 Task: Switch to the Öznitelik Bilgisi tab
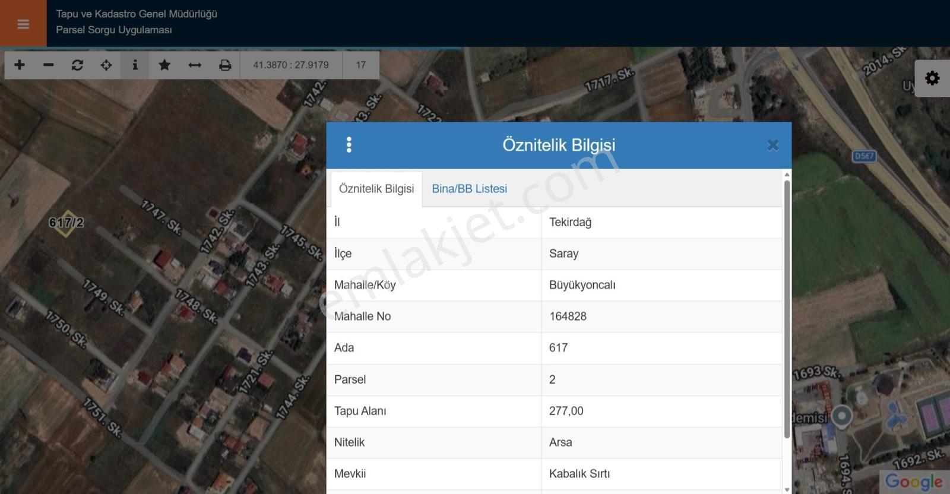point(376,189)
